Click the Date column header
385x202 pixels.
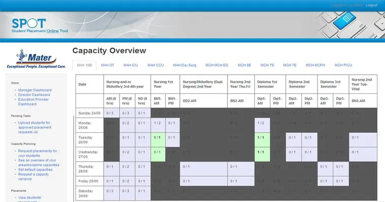click(x=90, y=84)
